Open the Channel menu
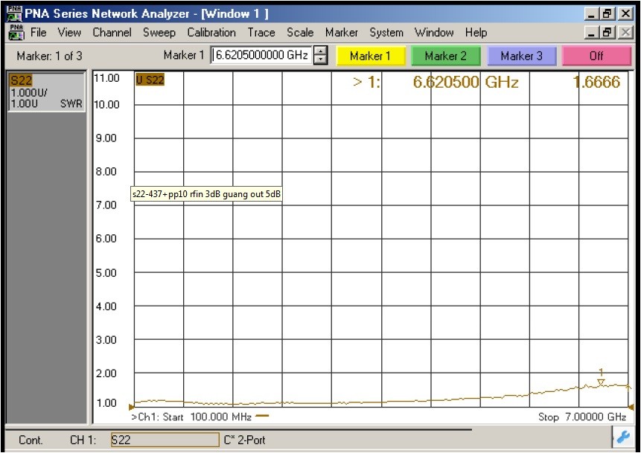641x453 pixels. tap(112, 32)
